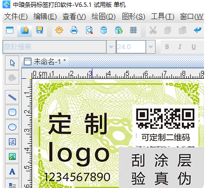This screenshot has height=188, width=206.
Task: Open the 查看(V) menu
Action: pyautogui.click(x=74, y=17)
